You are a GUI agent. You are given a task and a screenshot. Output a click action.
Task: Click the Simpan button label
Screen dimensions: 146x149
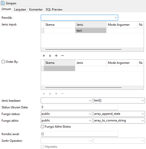(x=11, y=3)
